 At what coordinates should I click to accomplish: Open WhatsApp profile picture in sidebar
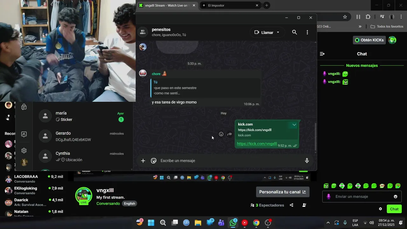click(24, 163)
